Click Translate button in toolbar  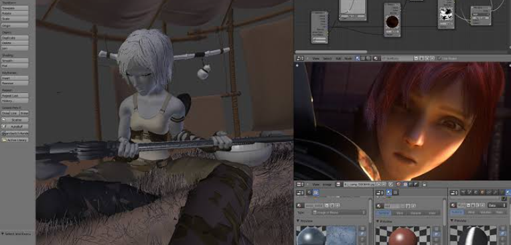(15, 8)
